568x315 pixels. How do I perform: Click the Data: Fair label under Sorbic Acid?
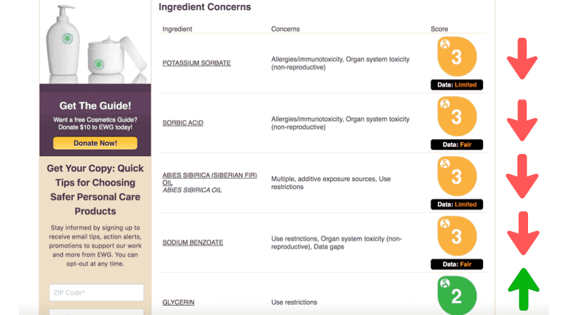(x=457, y=145)
